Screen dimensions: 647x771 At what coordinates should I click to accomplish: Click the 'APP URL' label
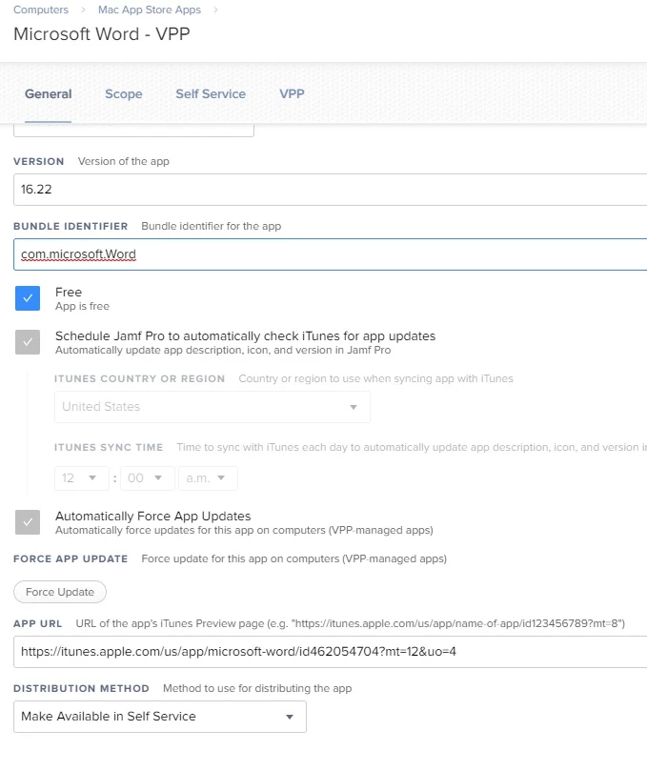click(38, 623)
